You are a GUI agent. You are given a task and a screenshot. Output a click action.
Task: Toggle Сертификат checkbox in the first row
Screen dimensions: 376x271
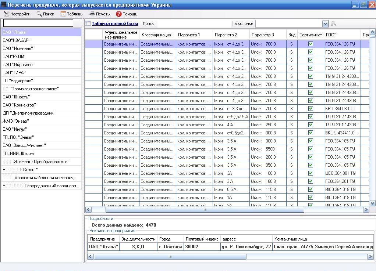pos(311,44)
